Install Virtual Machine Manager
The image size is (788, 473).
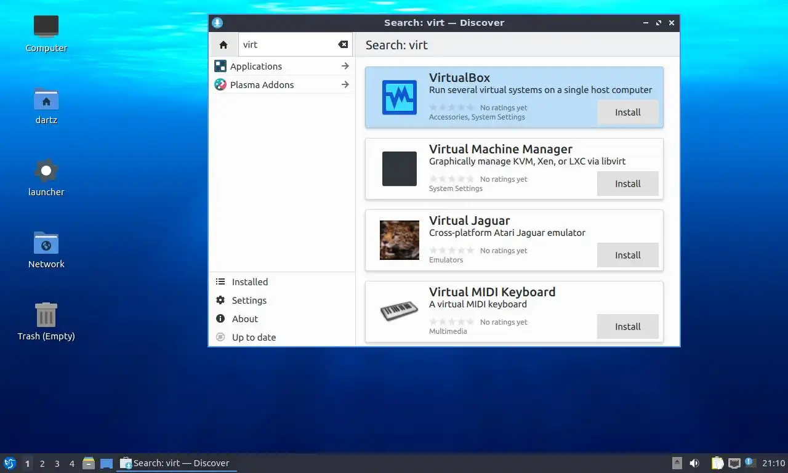coord(628,184)
